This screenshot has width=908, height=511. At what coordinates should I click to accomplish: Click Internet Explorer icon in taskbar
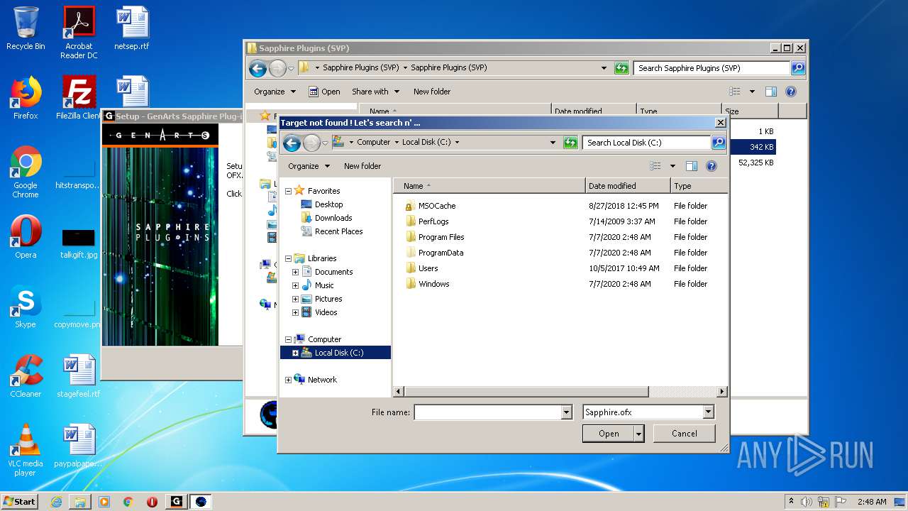[x=56, y=502]
